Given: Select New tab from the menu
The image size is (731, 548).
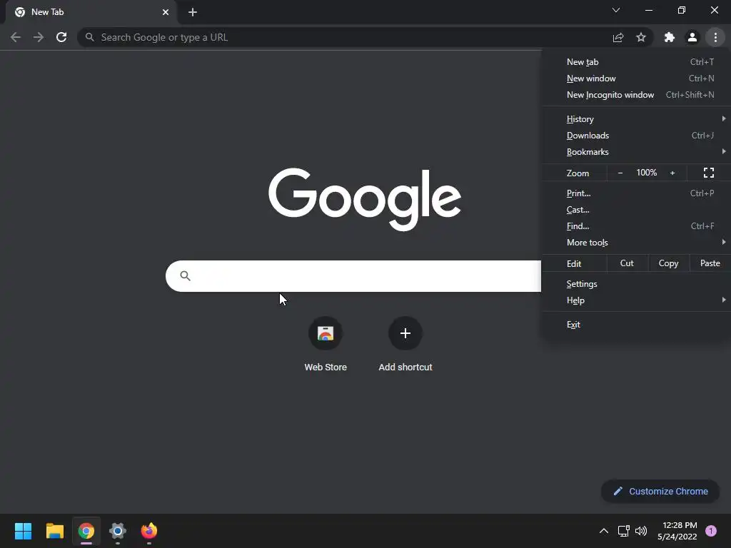Looking at the screenshot, I should (636, 62).
